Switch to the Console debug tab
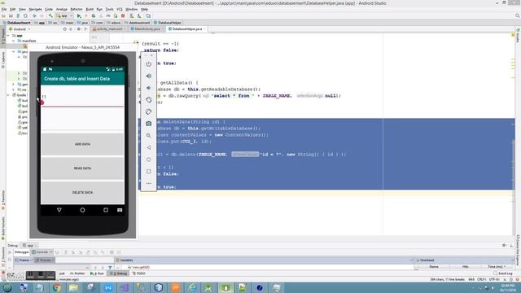 click(42, 252)
